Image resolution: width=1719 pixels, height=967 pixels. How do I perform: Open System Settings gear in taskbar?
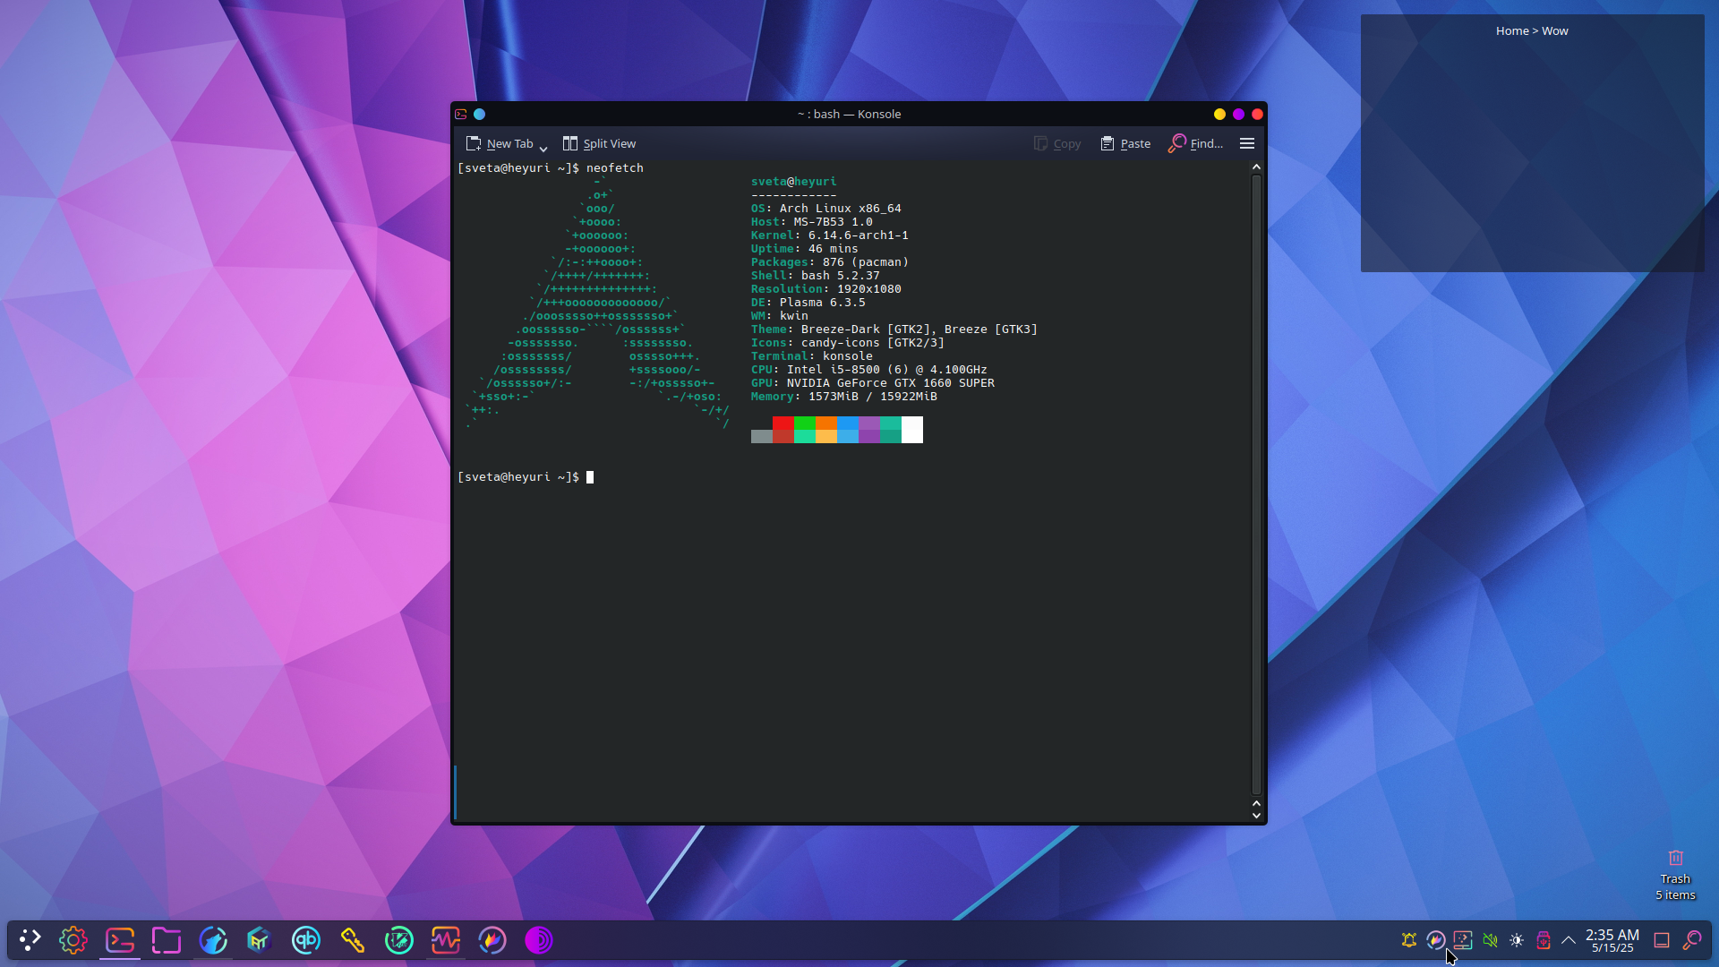pyautogui.click(x=73, y=940)
